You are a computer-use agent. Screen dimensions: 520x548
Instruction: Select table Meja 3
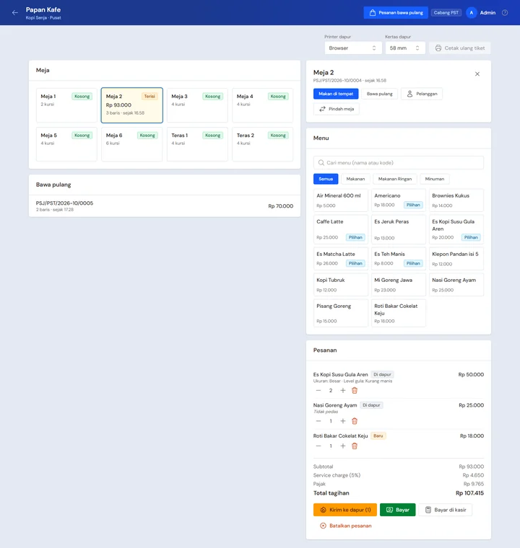[197, 105]
